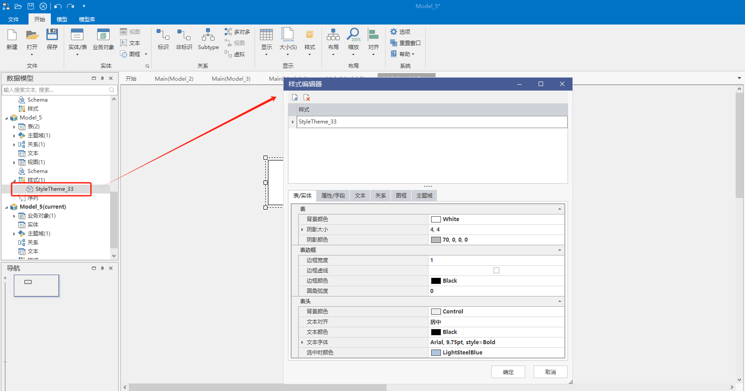
Task: Delete the style in style editor toolbar
Action: click(307, 98)
